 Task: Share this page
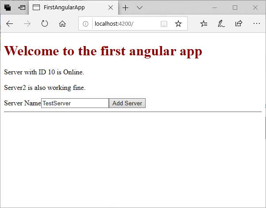[239, 23]
